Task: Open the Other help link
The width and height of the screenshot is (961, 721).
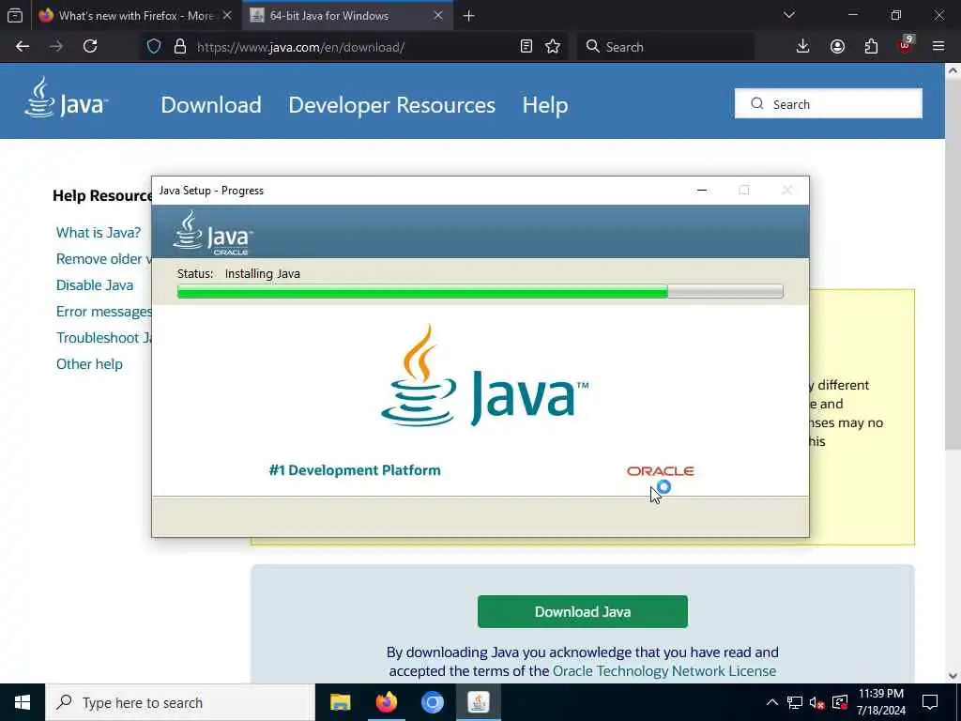Action: click(x=89, y=364)
